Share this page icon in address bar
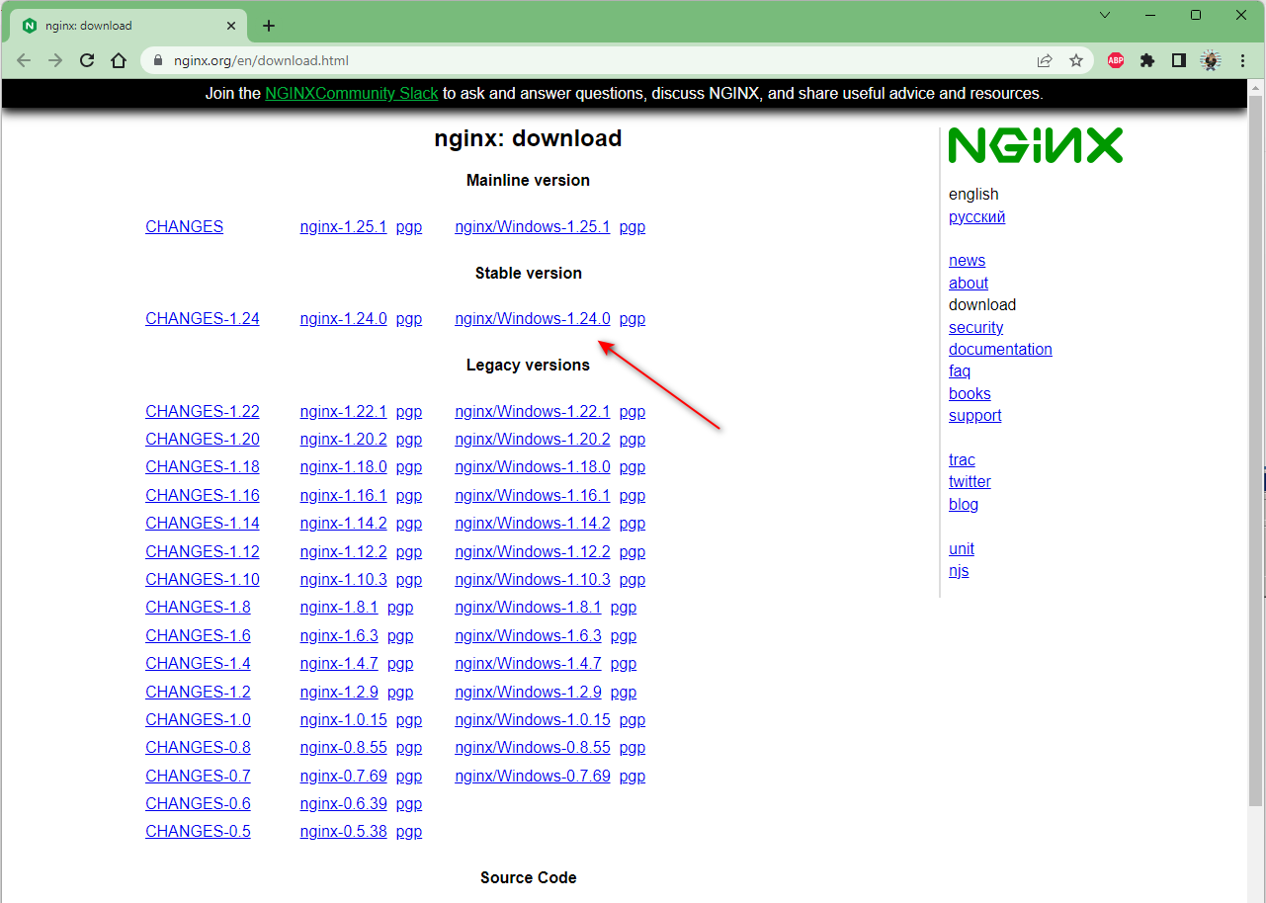 coord(1045,60)
